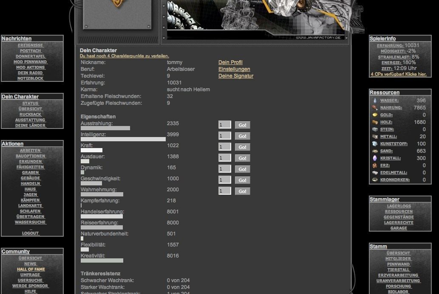The width and height of the screenshot is (439, 294).
Task: Open Tierstall in Stamm menu
Action: (x=398, y=270)
